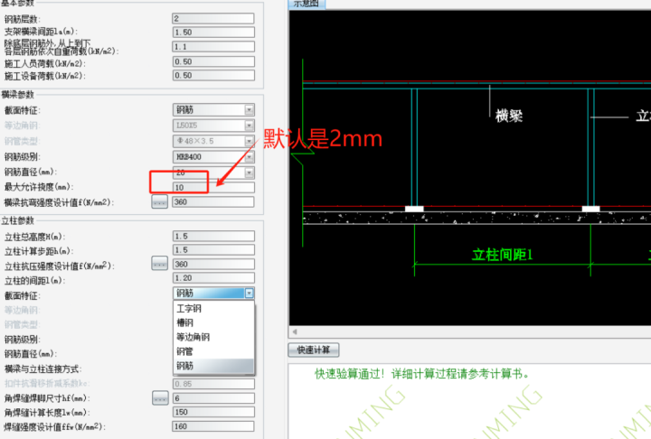Switch to the 示意图 tab
Screen dimensions: 651x439
[x=307, y=4]
